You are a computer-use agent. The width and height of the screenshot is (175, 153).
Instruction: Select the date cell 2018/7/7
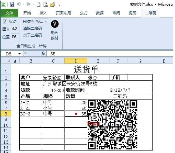[120, 90]
